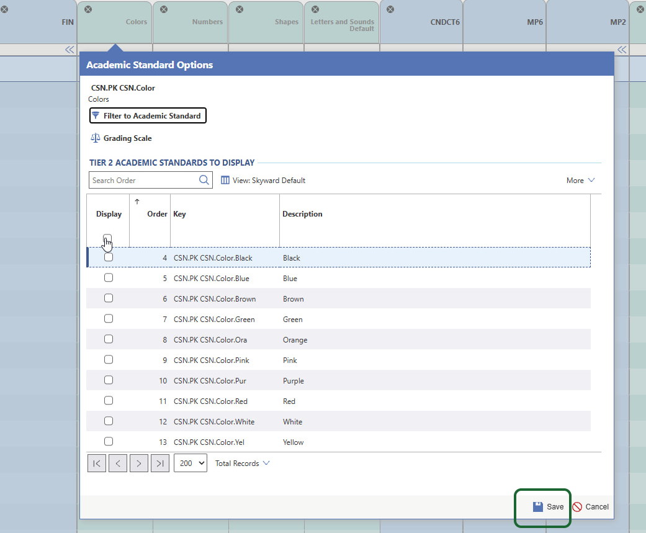This screenshot has height=533, width=646.
Task: Click the columns View icon
Action: click(x=225, y=180)
